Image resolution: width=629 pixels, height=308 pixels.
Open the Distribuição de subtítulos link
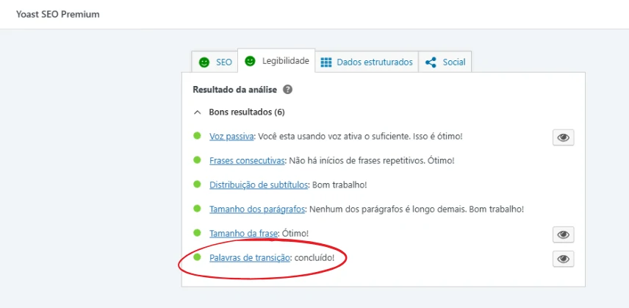[259, 185]
